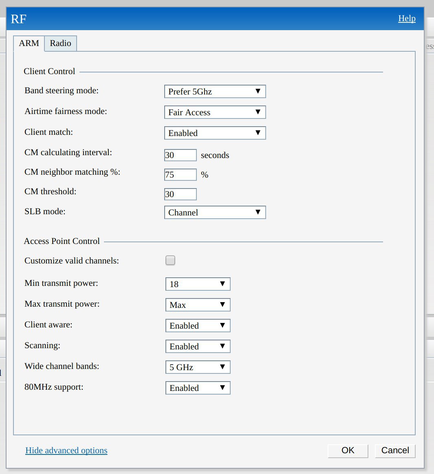
Task: Click the 'Wide channel bands:' label
Action: [x=62, y=366]
